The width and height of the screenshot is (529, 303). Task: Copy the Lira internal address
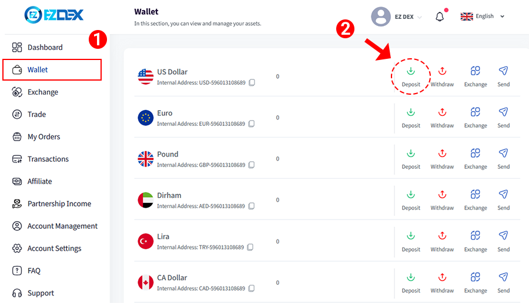pos(250,247)
